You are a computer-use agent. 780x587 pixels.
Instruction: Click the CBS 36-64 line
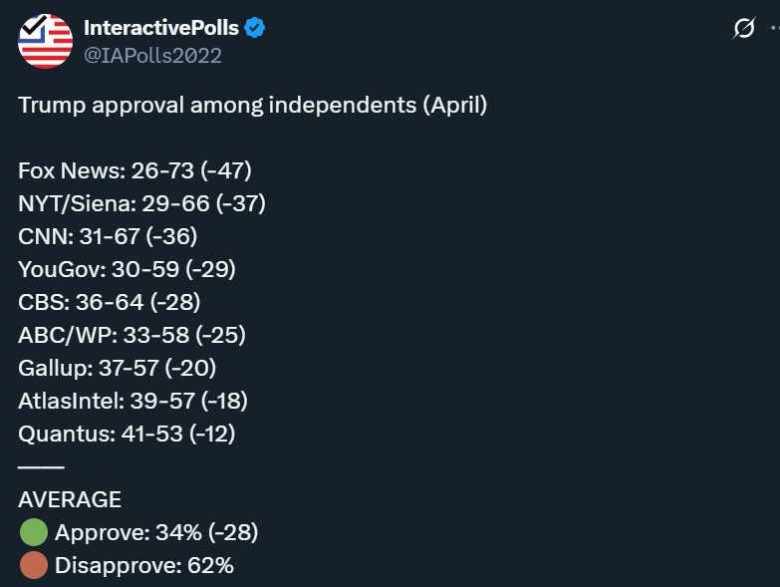110,302
